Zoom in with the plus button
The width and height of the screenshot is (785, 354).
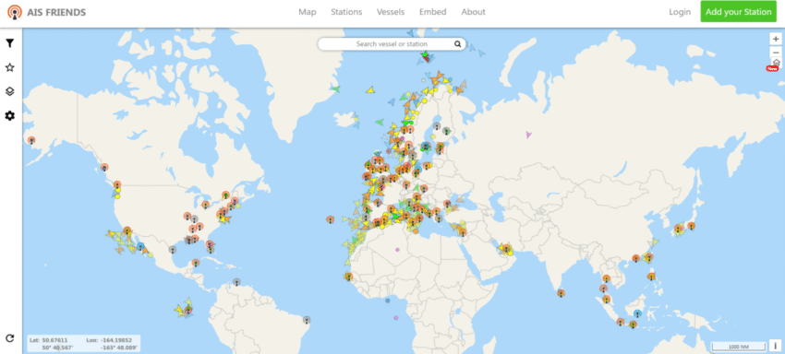pos(776,39)
